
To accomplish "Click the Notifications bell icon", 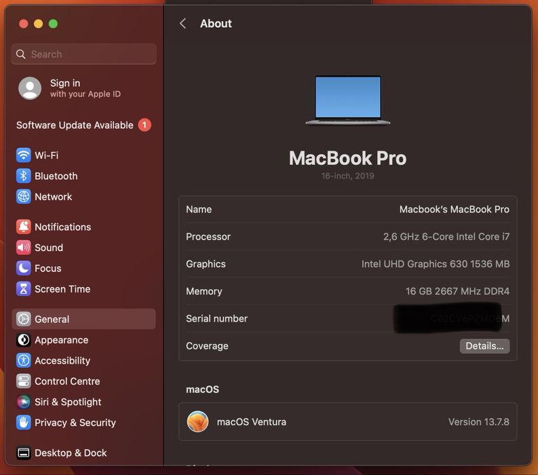I will [x=23, y=227].
